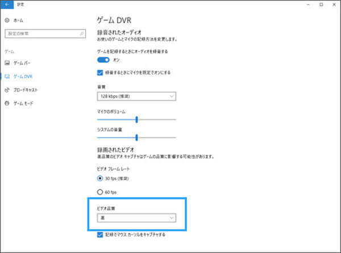The height and width of the screenshot is (253, 341).
Task: Click the Game DVR sidebar icon
Action: [7, 77]
